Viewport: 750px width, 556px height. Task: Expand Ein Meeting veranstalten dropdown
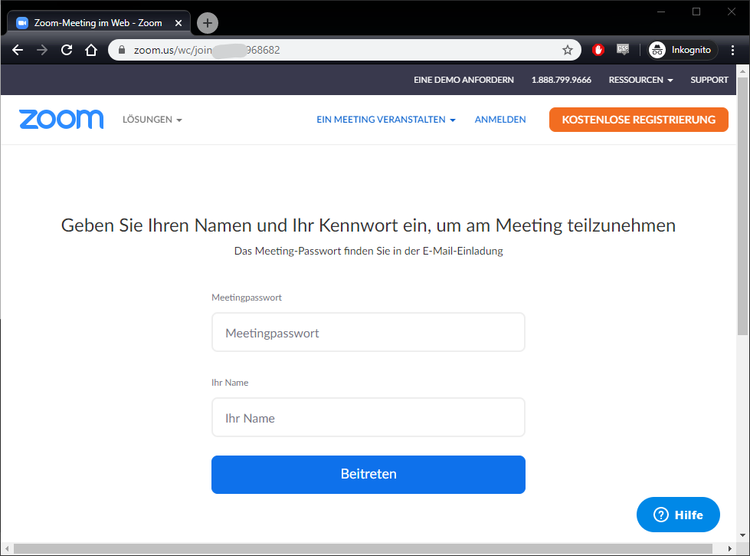coord(385,120)
